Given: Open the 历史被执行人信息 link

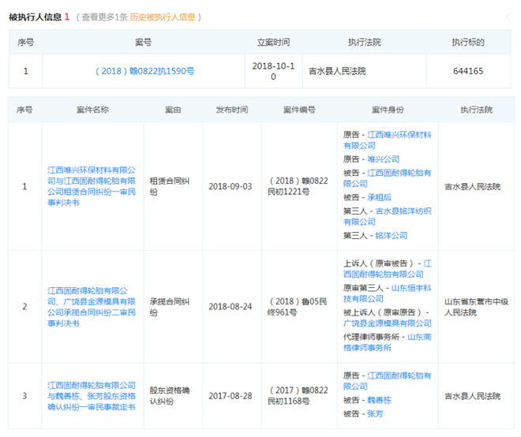Looking at the screenshot, I should 163,17.
